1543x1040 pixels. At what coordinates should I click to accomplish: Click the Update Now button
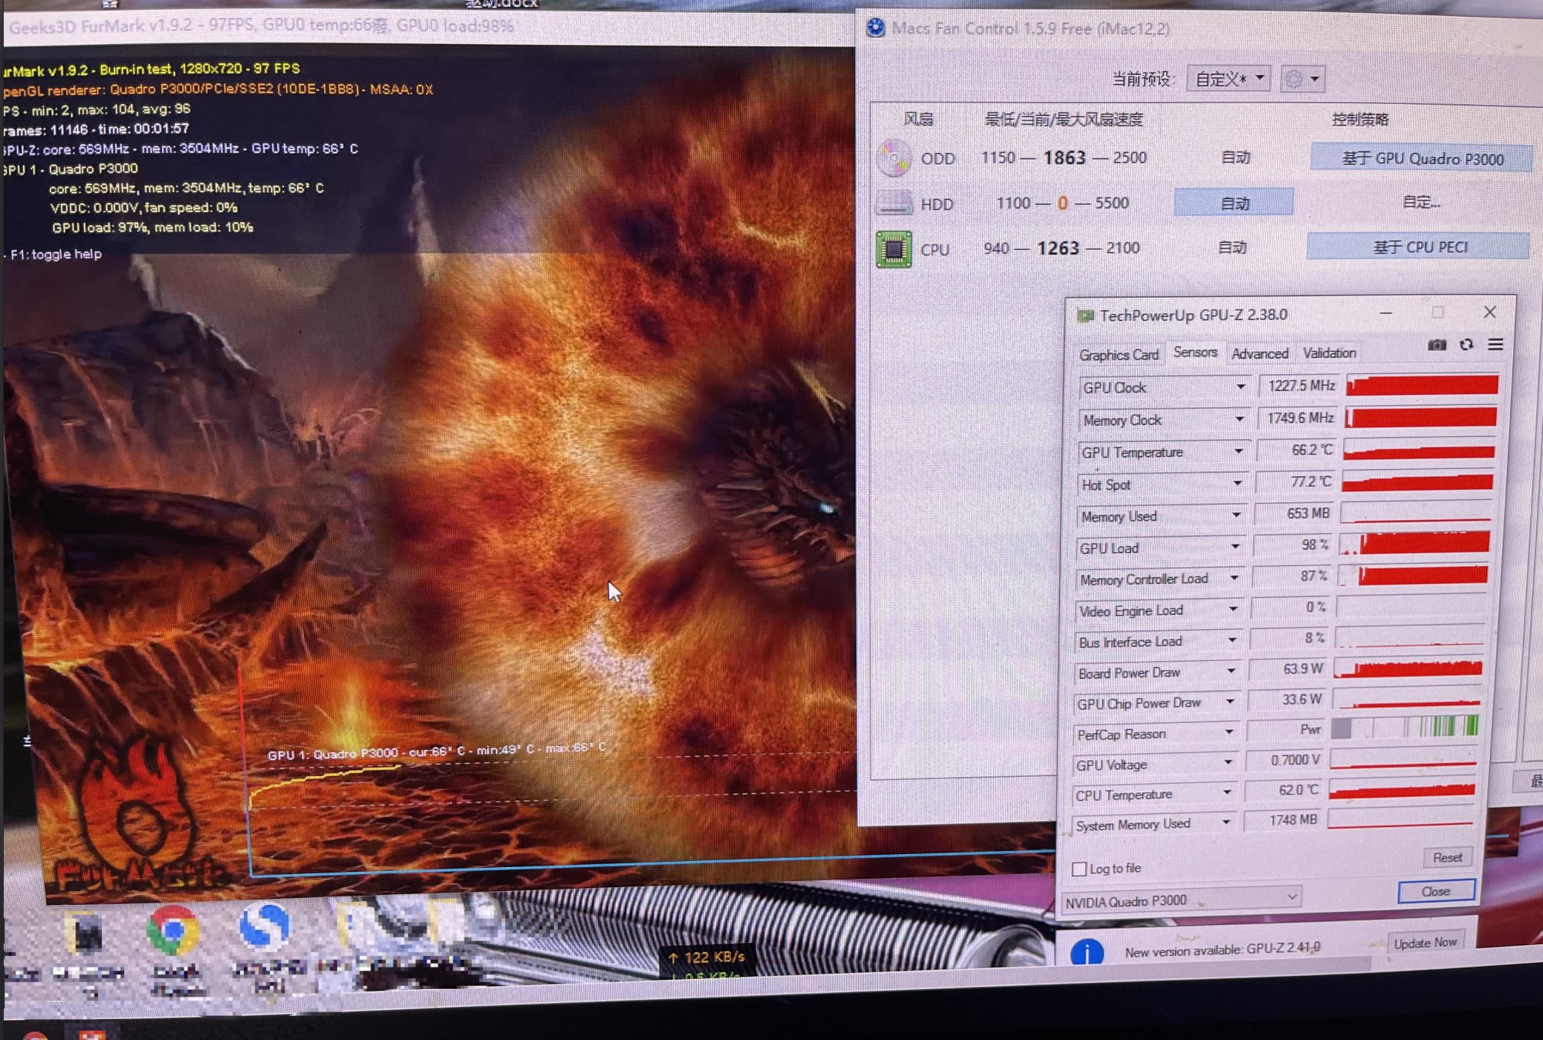(1424, 943)
